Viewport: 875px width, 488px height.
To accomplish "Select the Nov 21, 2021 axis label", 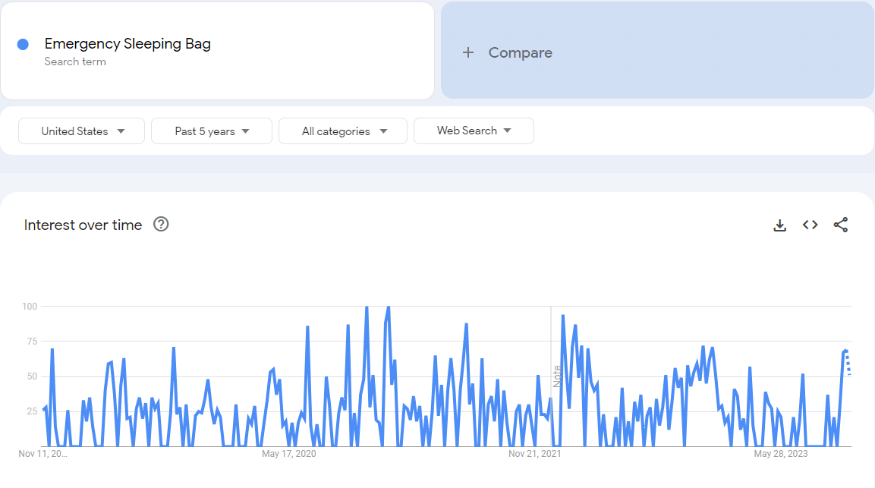I will click(x=535, y=454).
